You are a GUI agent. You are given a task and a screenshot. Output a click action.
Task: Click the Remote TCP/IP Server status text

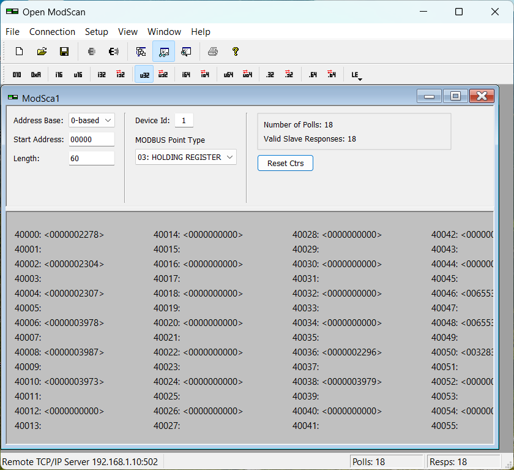point(80,462)
